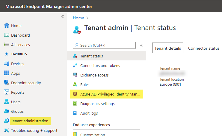
Task: Open All services from sidebar
Action: [20, 45]
